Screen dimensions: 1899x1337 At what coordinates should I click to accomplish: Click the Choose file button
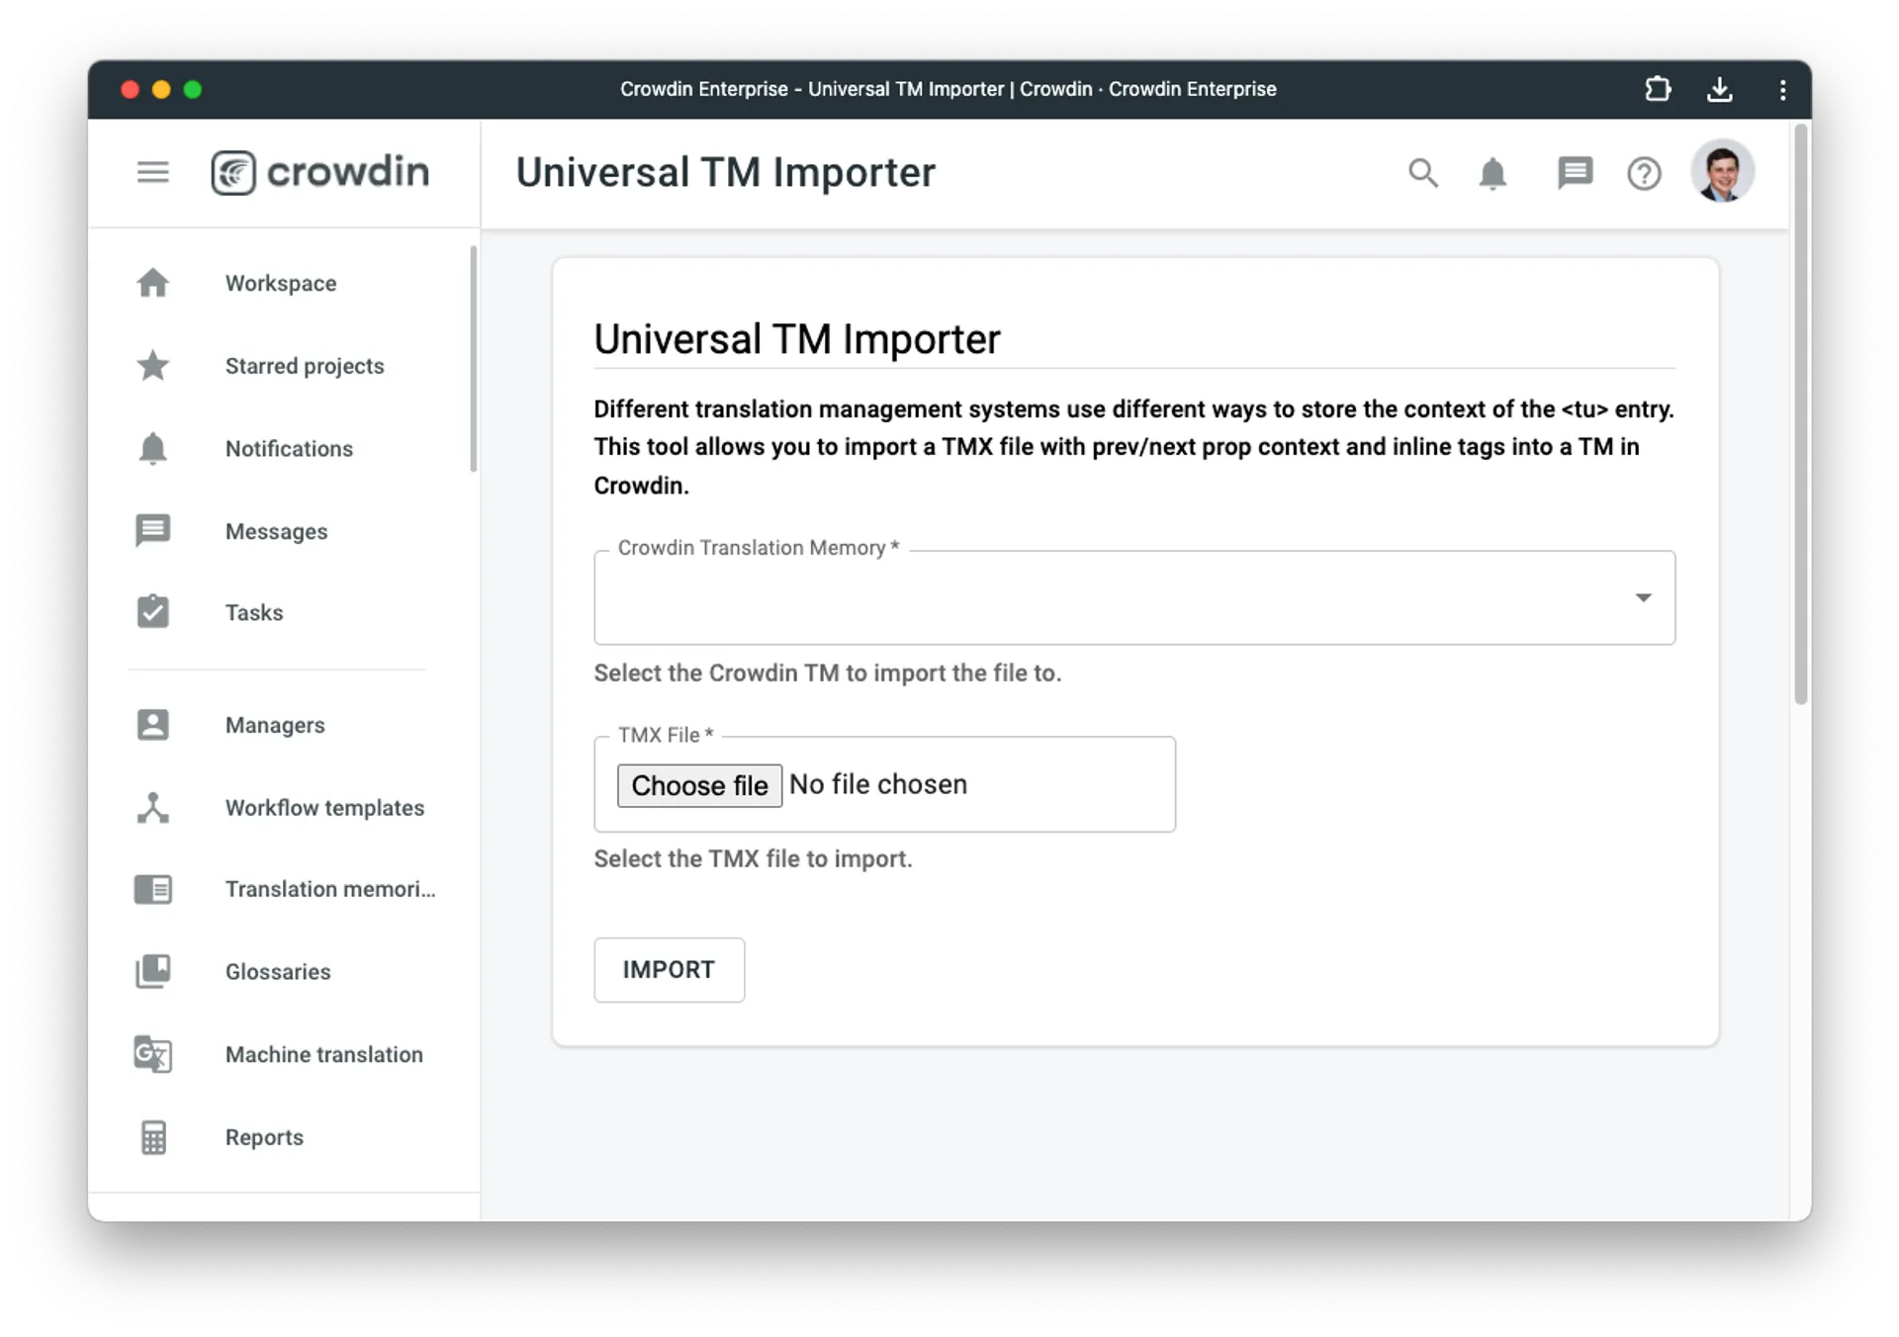point(699,785)
